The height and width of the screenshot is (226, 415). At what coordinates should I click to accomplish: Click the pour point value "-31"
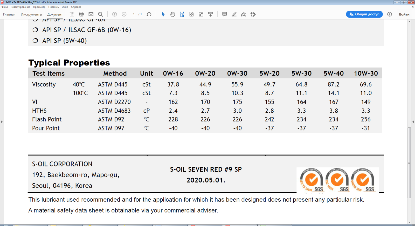pos(366,128)
